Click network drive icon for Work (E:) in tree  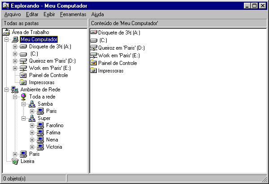[x=23, y=68]
